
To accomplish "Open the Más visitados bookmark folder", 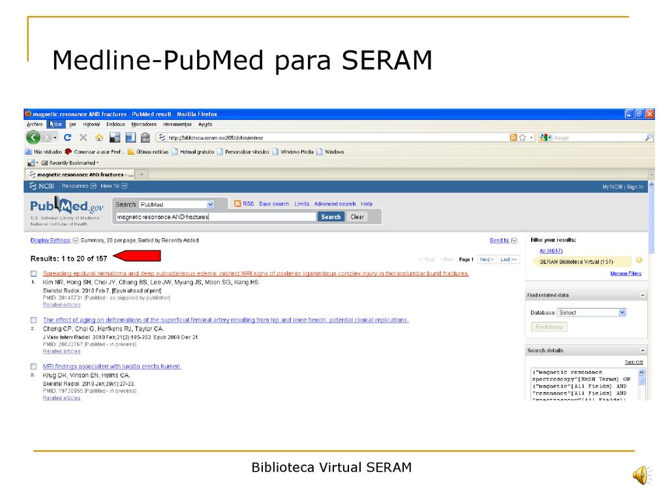I will tap(44, 151).
